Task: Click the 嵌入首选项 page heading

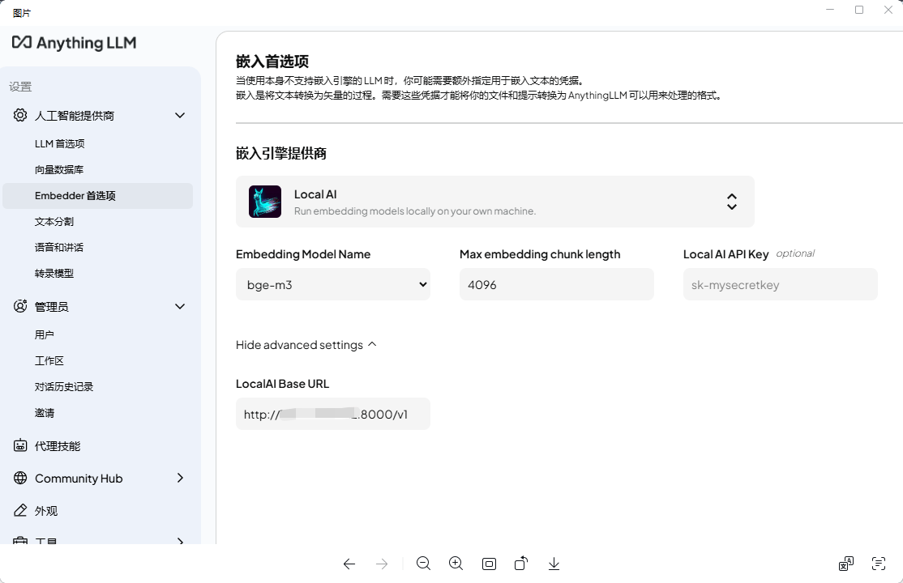Action: click(272, 61)
